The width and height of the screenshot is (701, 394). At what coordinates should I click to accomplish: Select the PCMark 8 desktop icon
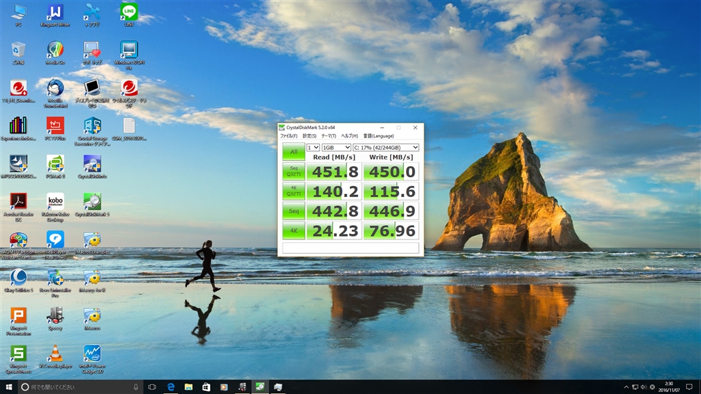(55, 167)
